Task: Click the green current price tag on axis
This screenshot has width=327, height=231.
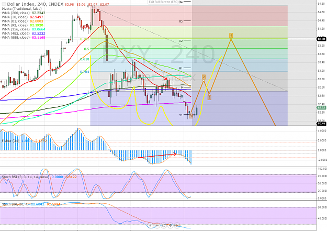Action: (x=321, y=107)
